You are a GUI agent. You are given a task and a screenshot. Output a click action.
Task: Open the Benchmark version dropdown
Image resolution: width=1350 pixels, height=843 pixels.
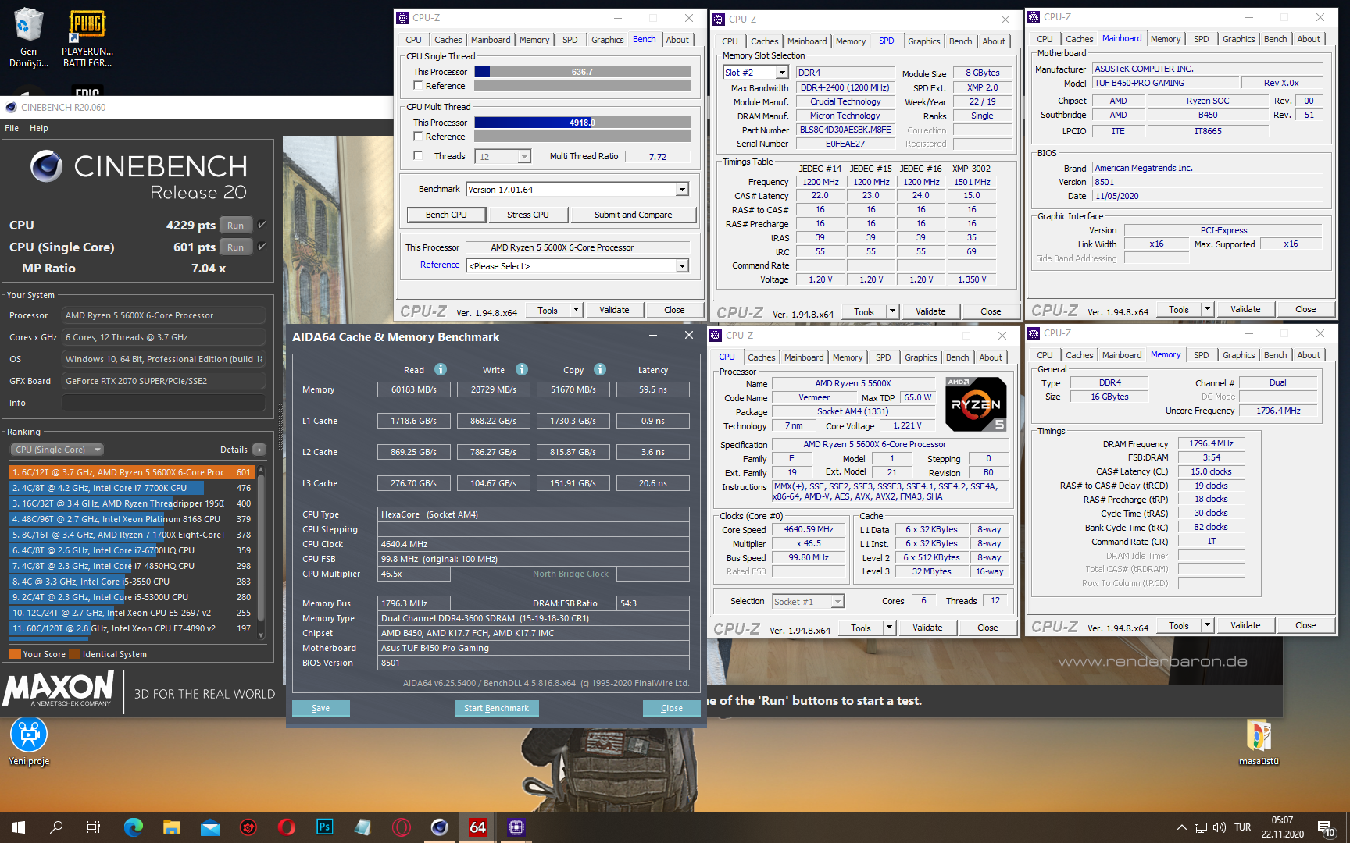coord(682,190)
